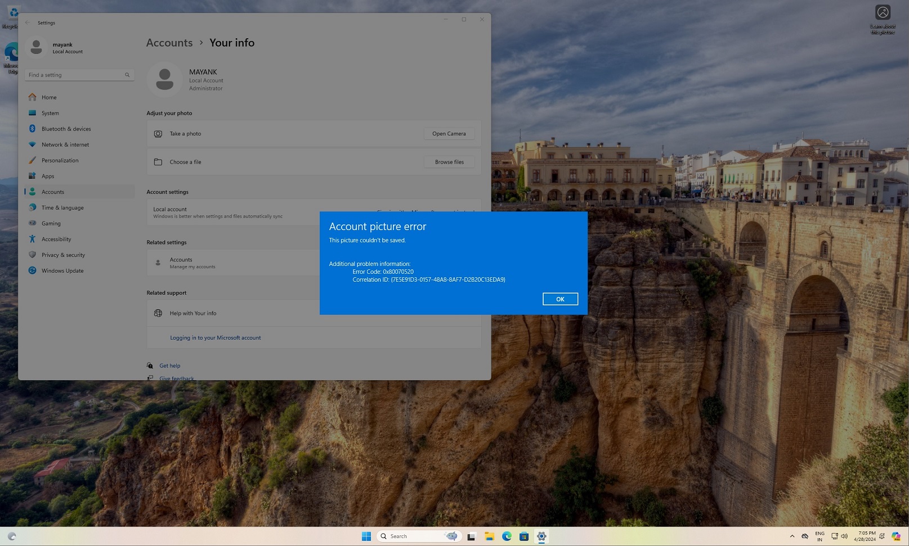Open widgets icon at taskbar left

[12, 536]
